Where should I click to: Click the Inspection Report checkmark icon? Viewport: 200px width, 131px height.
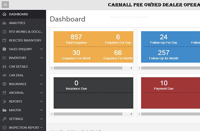4,128
